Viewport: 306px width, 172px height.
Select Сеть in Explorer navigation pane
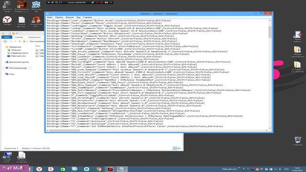point(10,74)
